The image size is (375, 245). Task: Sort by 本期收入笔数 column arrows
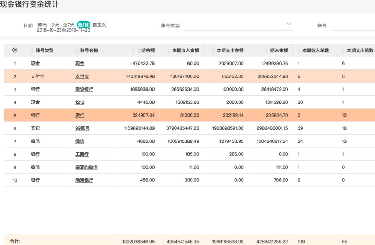[299, 50]
